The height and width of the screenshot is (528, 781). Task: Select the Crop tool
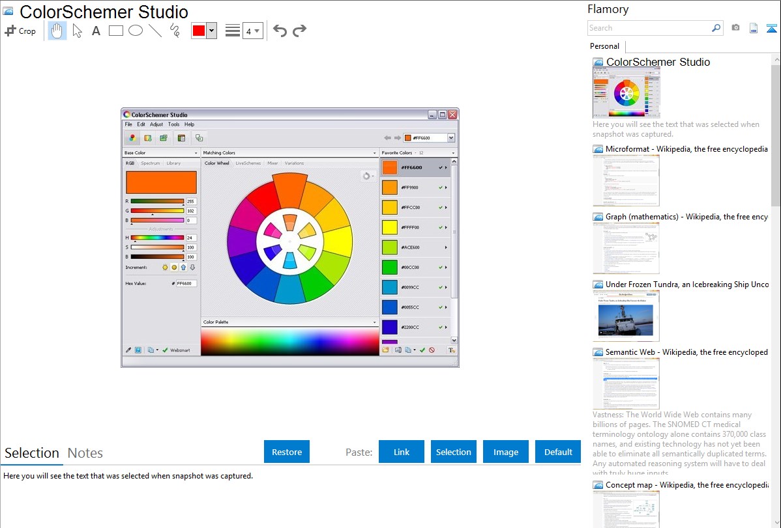(x=20, y=31)
